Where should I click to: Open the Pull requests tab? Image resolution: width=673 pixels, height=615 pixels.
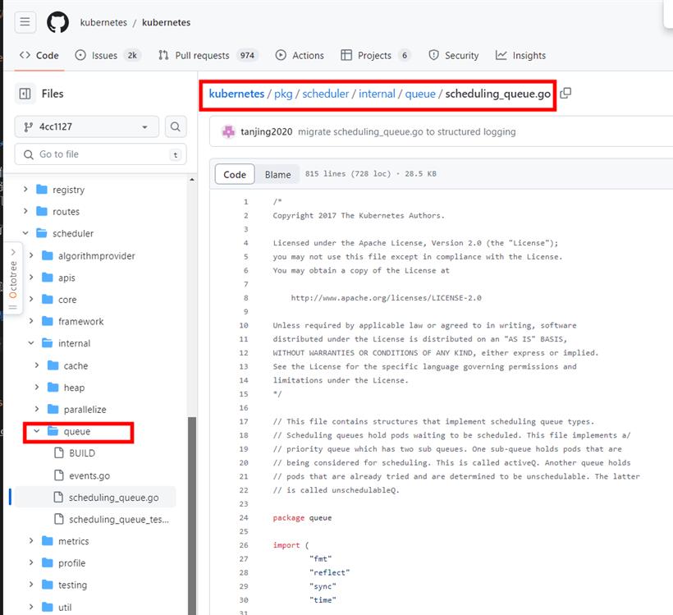(x=208, y=55)
